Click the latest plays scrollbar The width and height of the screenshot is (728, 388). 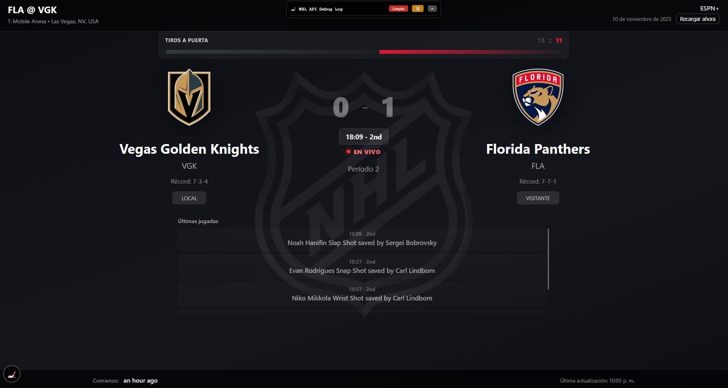coord(548,259)
